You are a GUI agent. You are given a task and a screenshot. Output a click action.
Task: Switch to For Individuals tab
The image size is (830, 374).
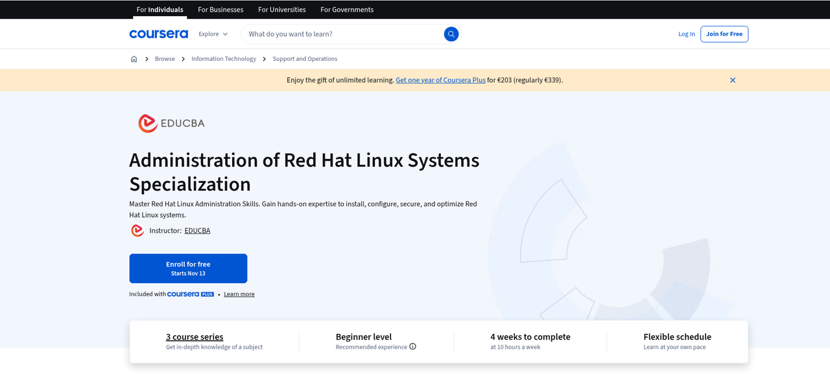coord(160,10)
